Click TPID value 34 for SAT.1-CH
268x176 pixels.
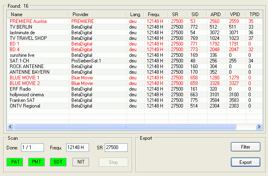point(251,61)
